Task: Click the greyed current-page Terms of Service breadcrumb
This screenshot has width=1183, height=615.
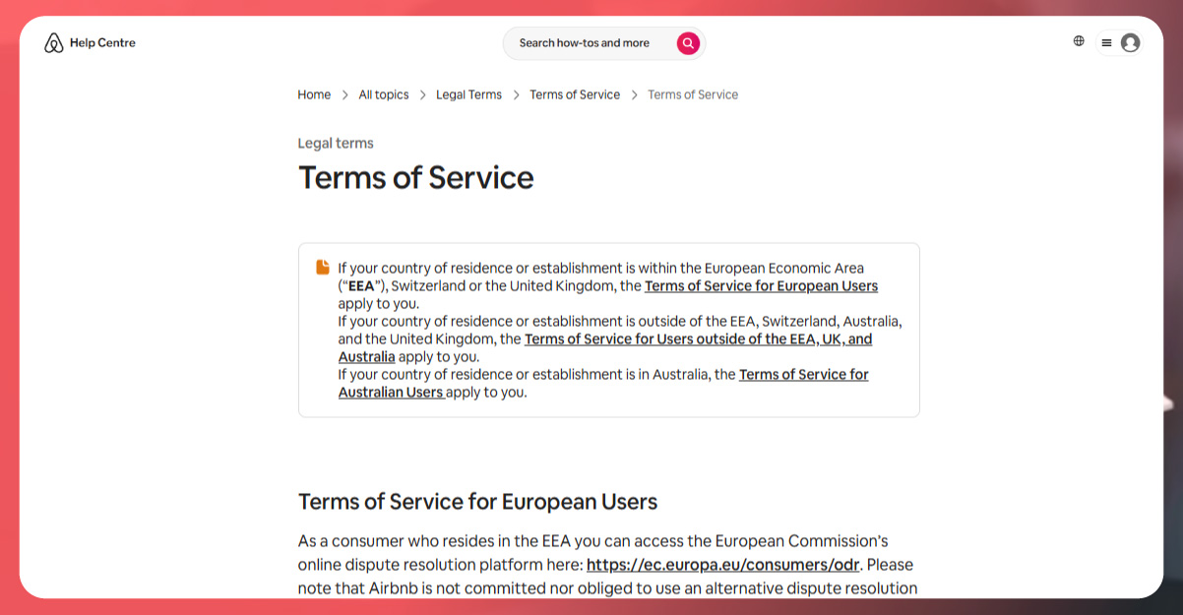Action: click(x=693, y=95)
